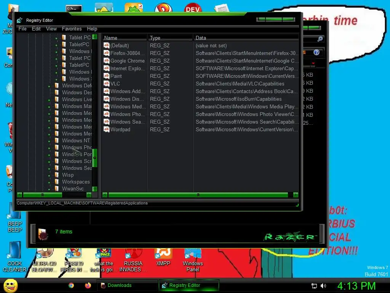This screenshot has height=293, width=390.
Task: Click the search magnifier in the Downloads window
Action: point(320,39)
